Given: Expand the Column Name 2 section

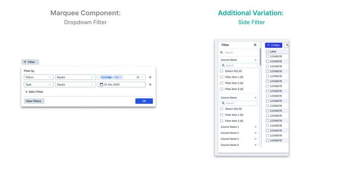Looking at the screenshot, I should 255,133.
